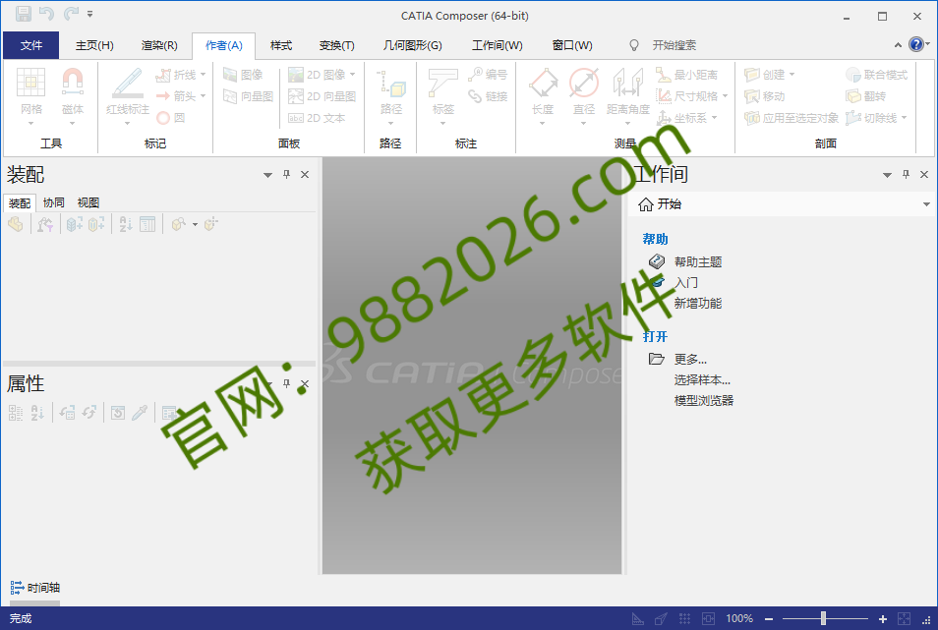Measure with the 距离角度 tool
This screenshot has width=938, height=630.
pyautogui.click(x=627, y=88)
